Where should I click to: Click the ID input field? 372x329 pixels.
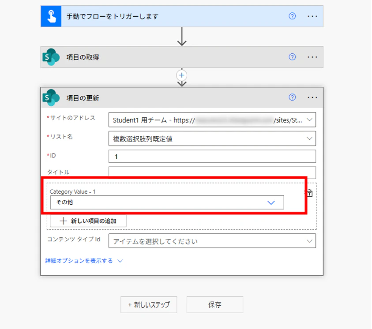coord(212,157)
